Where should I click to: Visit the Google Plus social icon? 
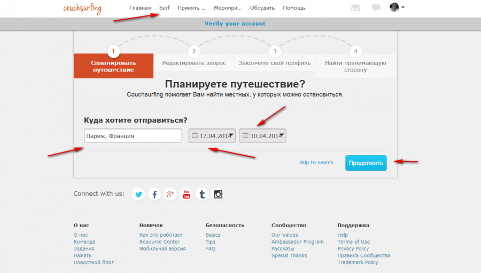pos(170,194)
